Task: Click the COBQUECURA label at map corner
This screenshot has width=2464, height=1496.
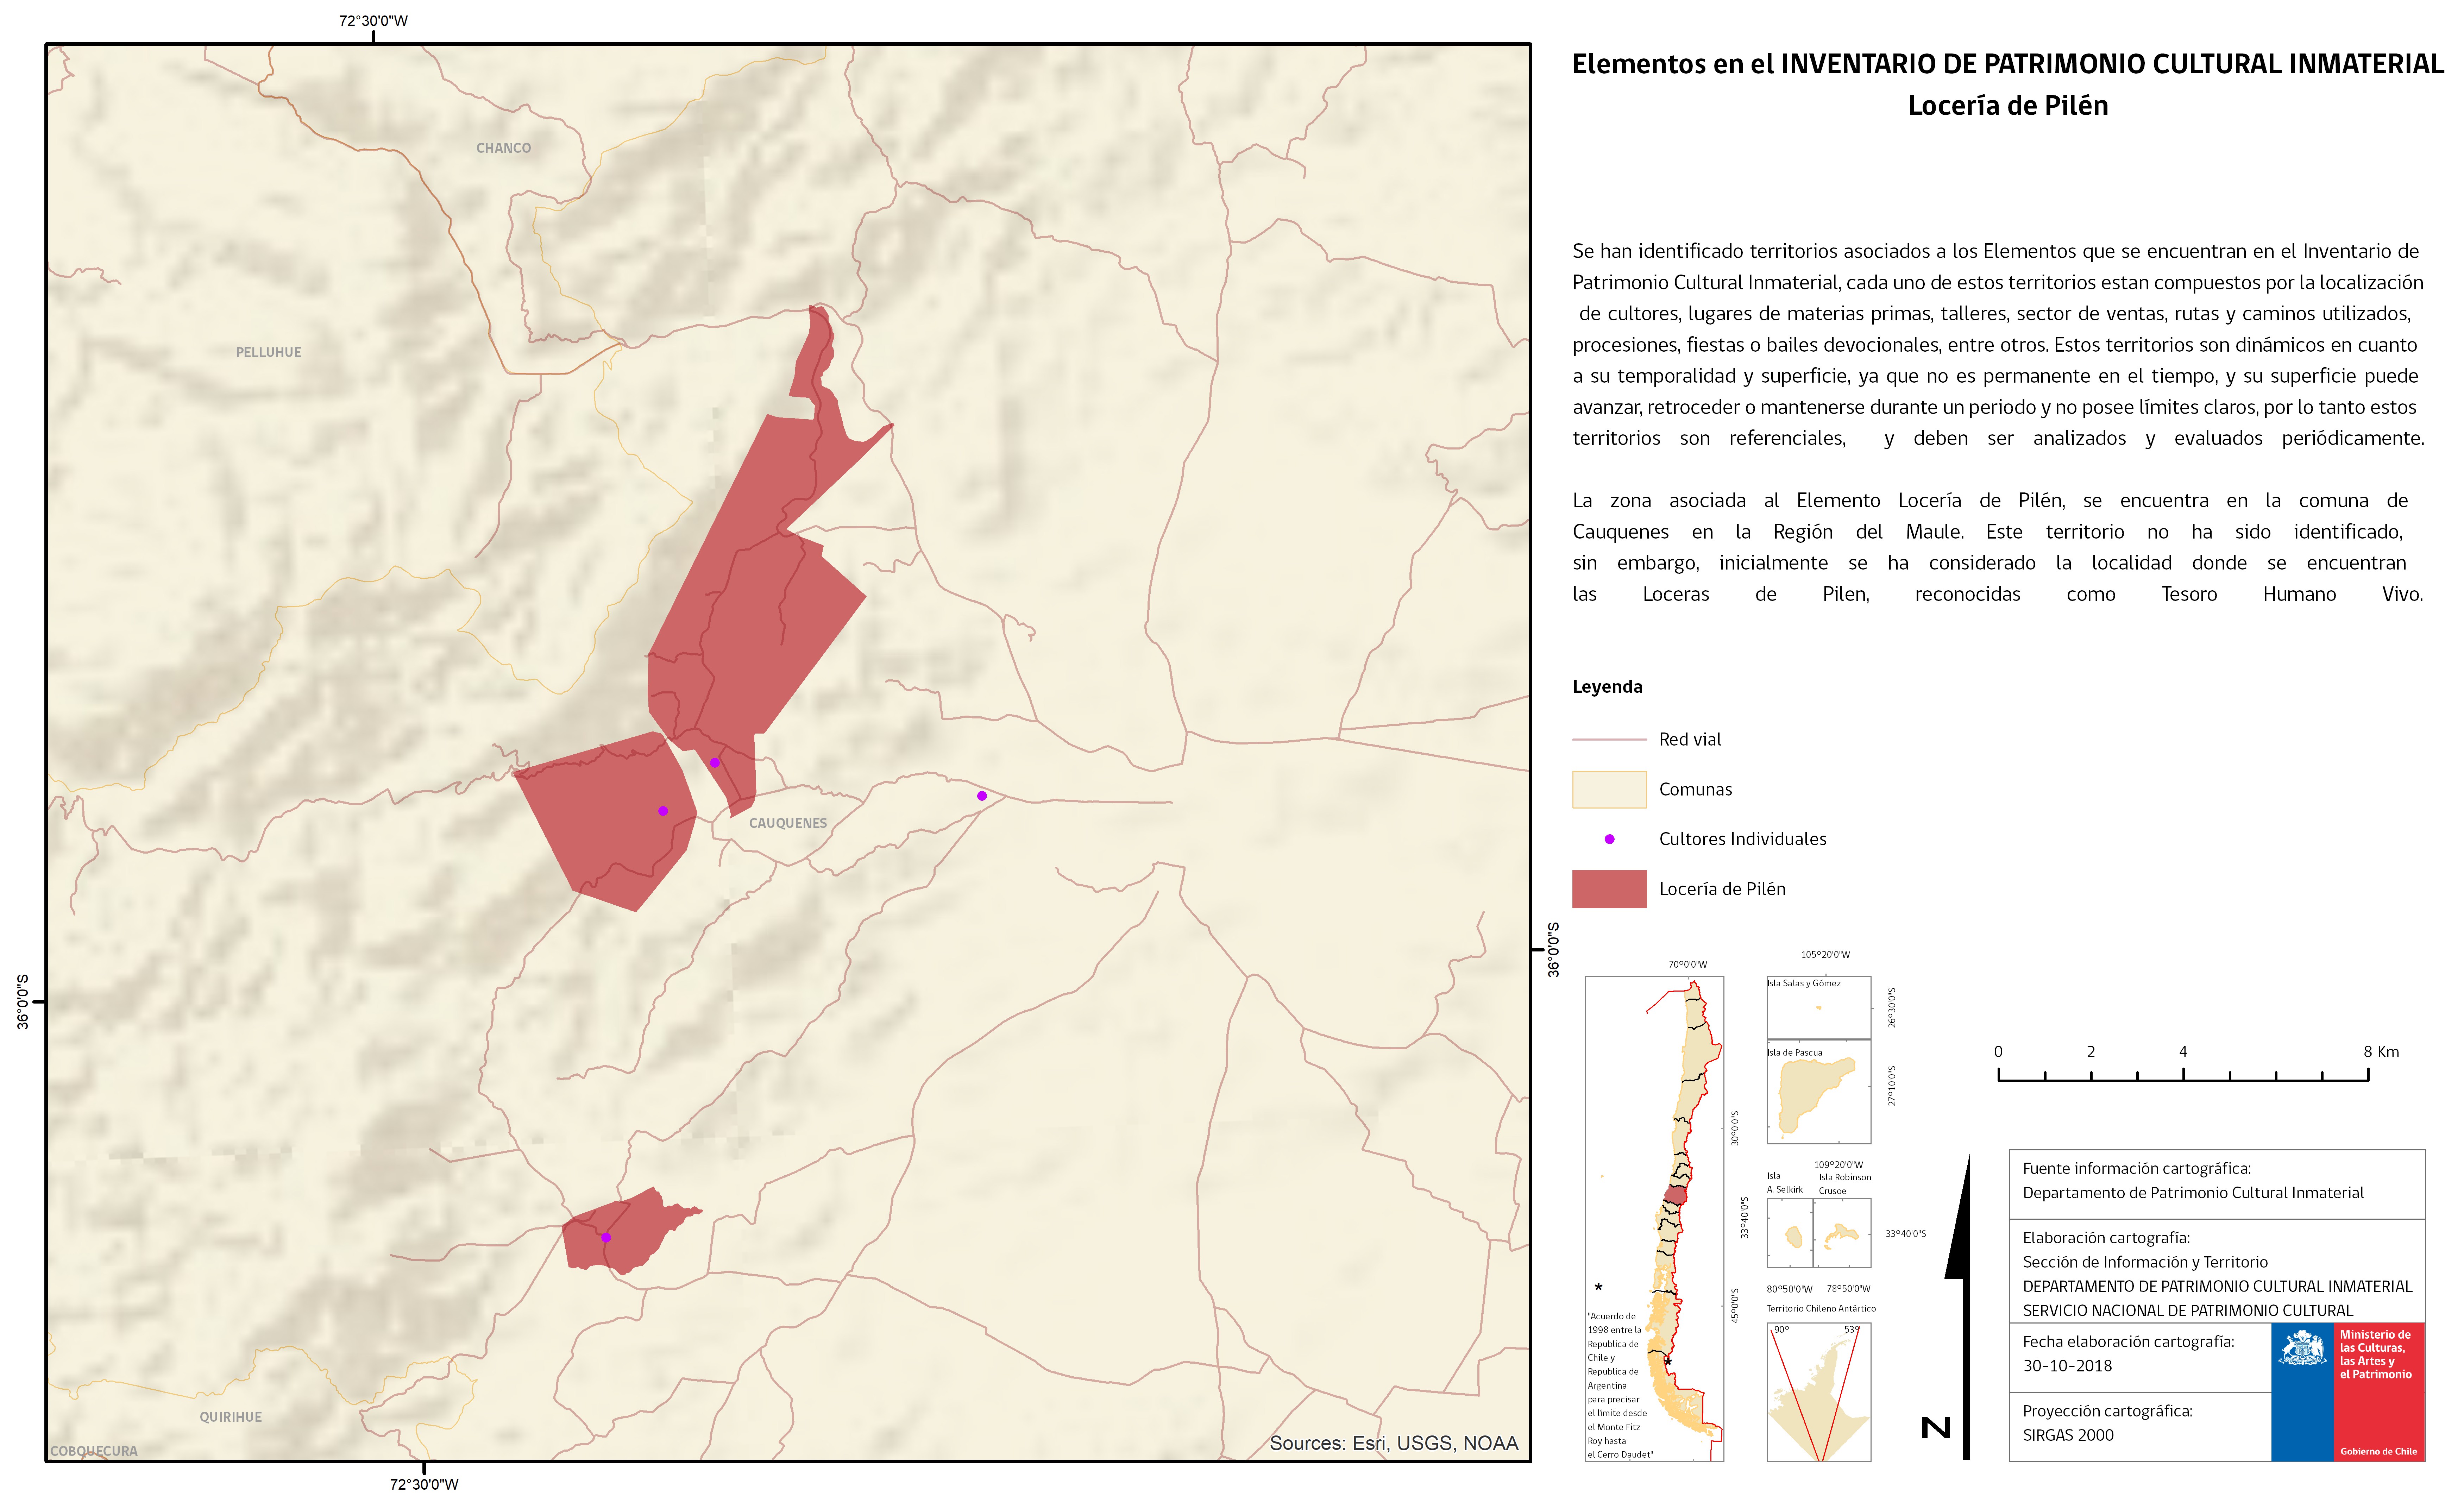Action: (94, 1451)
